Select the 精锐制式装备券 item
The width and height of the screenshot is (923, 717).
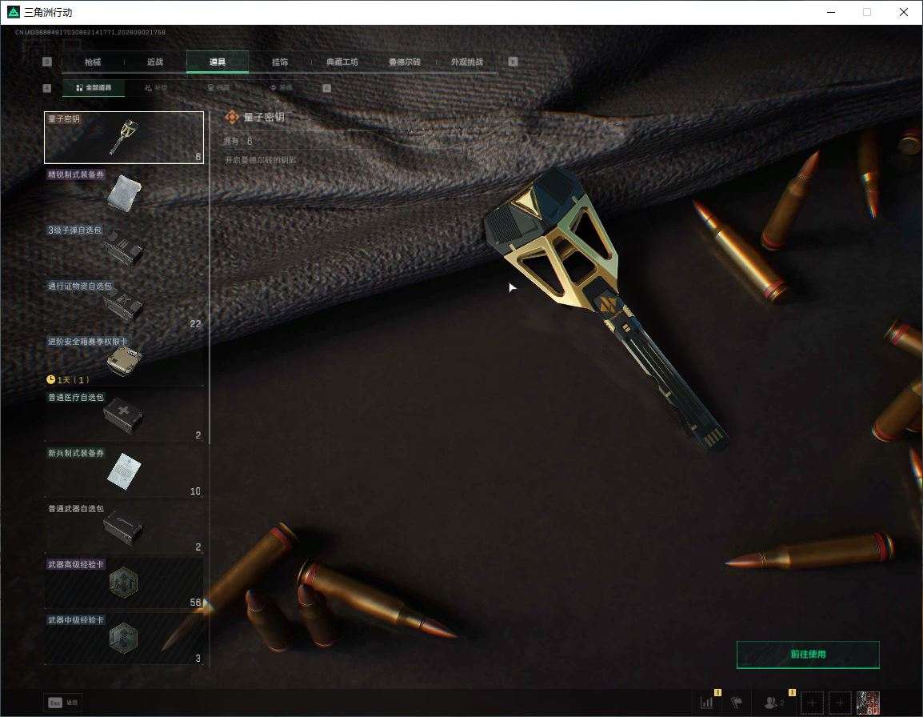[124, 193]
